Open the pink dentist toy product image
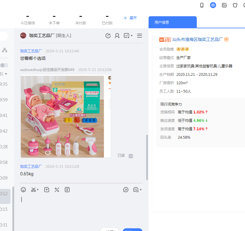 [x=62, y=116]
